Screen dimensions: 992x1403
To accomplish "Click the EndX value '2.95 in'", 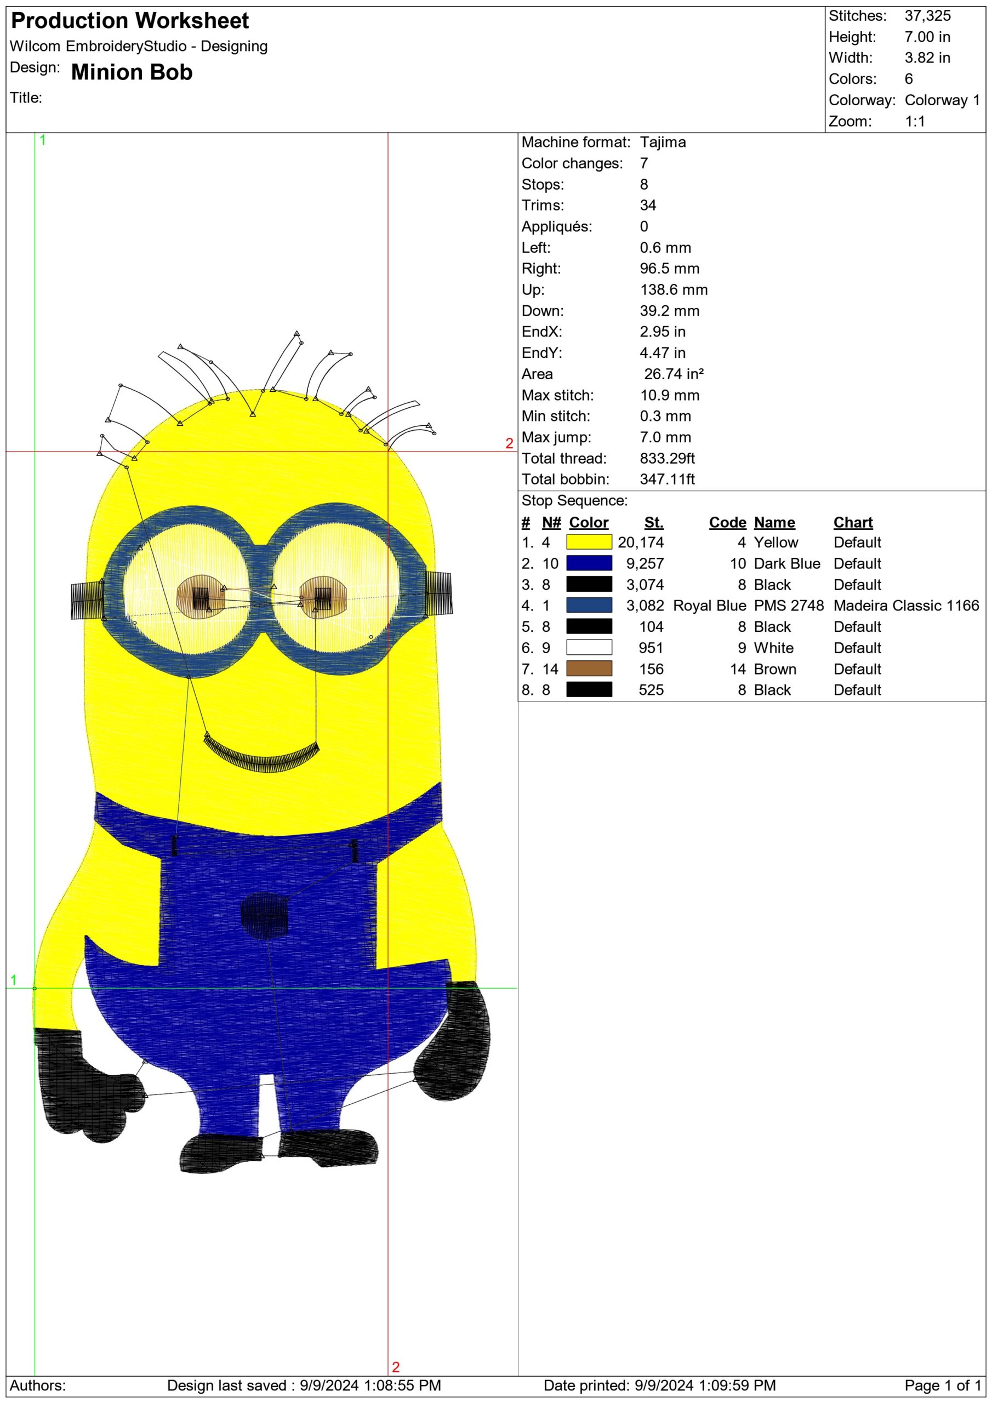I will [663, 332].
